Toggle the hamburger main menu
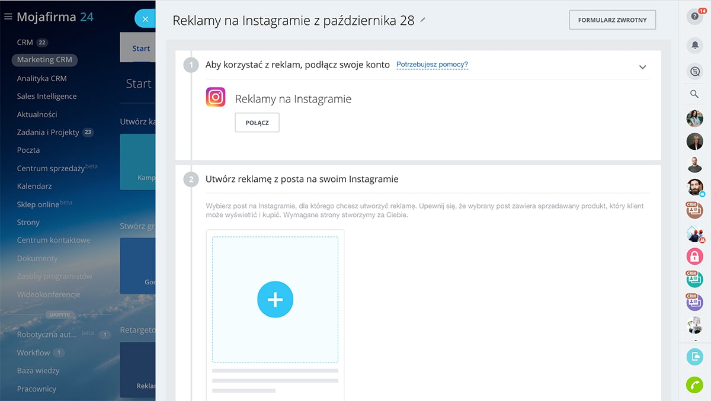 coord(8,17)
